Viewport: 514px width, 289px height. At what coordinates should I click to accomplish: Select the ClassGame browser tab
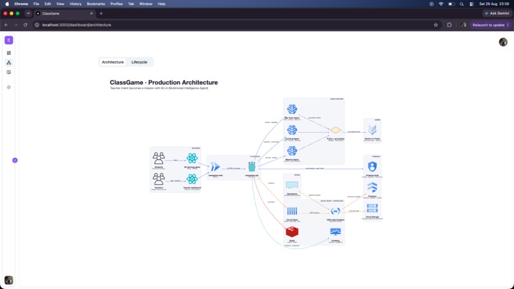click(64, 13)
